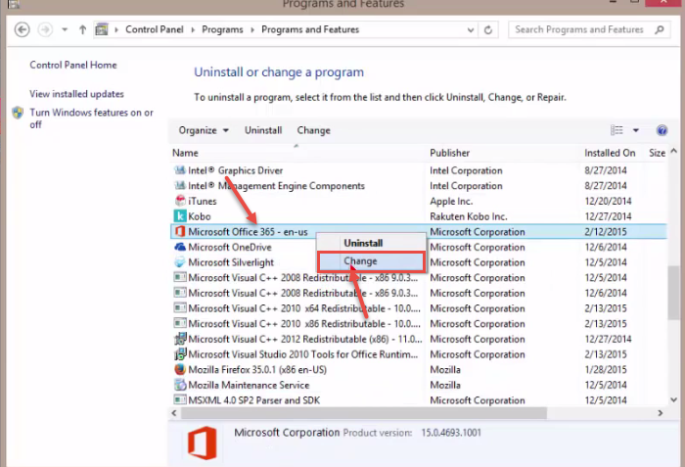Click the search magnifier icon
Screen dimensions: 685x467
pyautogui.click(x=660, y=29)
